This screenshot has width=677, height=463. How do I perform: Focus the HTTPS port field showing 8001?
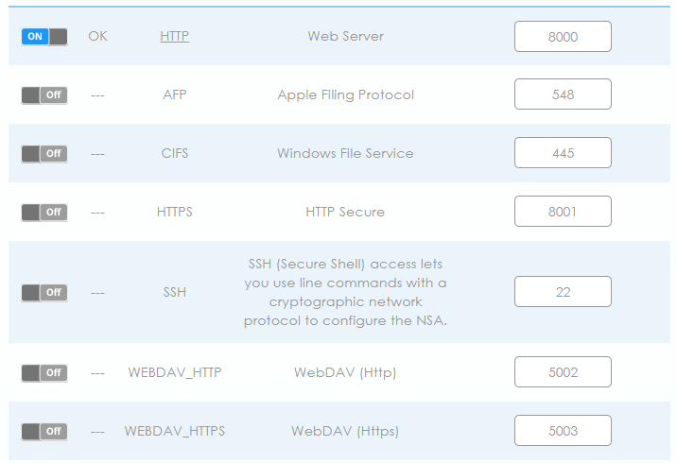pyautogui.click(x=563, y=212)
